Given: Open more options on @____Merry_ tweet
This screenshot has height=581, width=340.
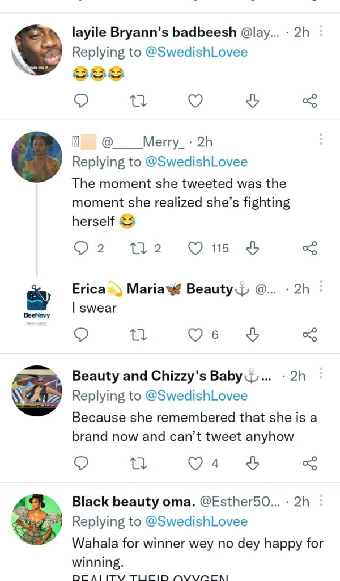Looking at the screenshot, I should [x=321, y=140].
